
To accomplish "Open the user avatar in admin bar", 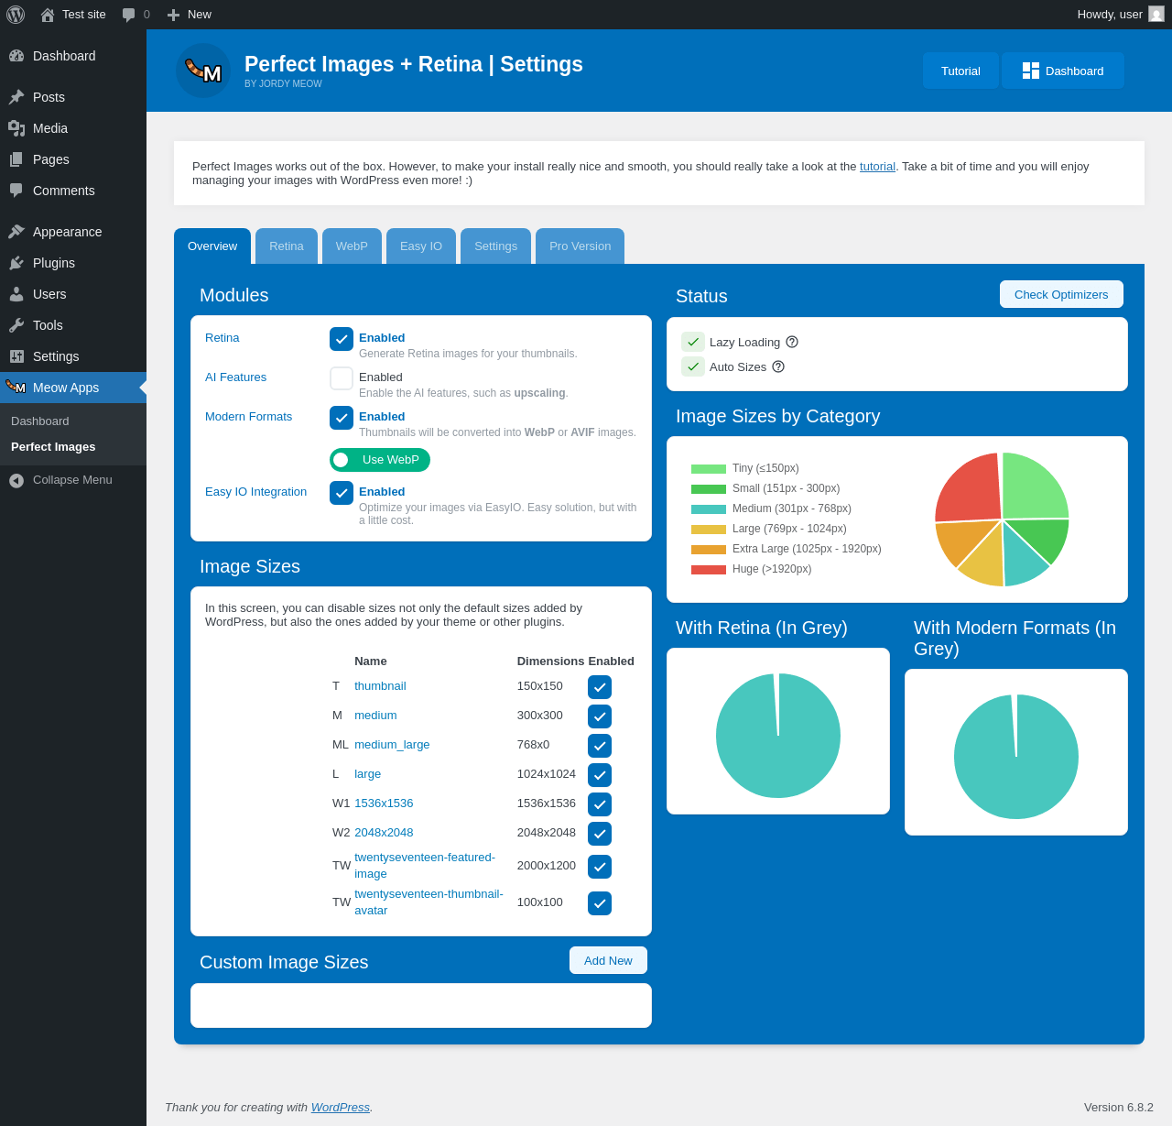I will pyautogui.click(x=1156, y=14).
